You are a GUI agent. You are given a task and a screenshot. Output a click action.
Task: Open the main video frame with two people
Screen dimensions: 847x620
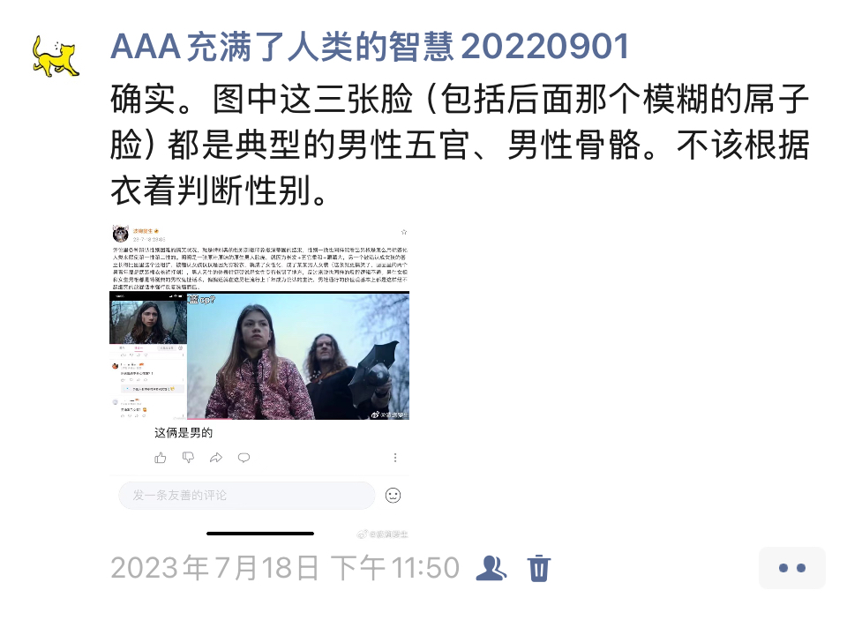pyautogui.click(x=298, y=356)
